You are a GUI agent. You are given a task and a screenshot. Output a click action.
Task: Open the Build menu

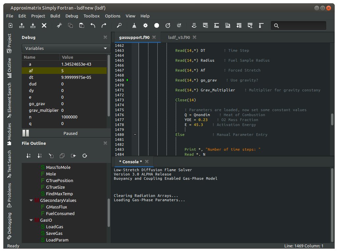(55, 16)
